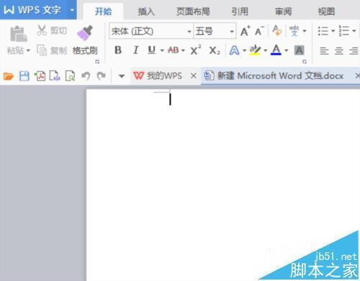Open font color dropdown arrow
The height and width of the screenshot is (281, 360).
287,50
